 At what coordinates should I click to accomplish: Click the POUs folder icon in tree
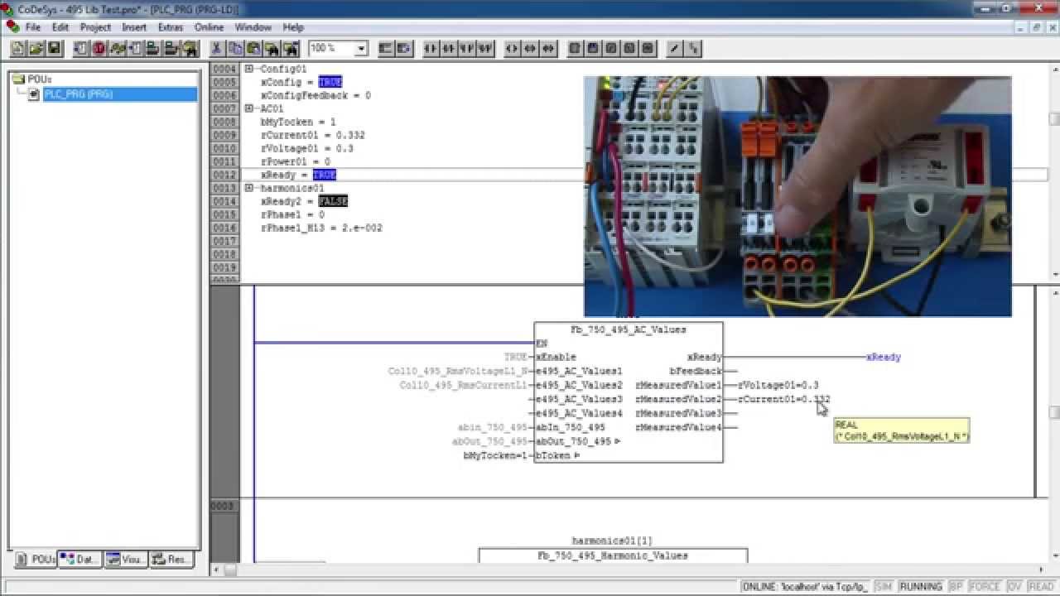coord(19,79)
